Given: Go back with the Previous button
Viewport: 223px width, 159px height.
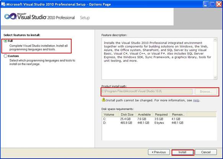Looking at the screenshot, I should (x=159, y=152).
